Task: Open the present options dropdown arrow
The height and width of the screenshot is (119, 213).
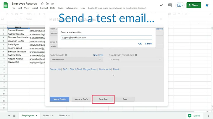Action: [x=183, y=5]
